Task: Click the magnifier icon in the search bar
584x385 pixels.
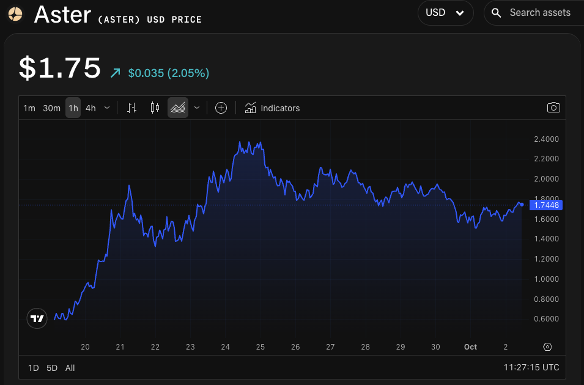Action: (x=496, y=12)
